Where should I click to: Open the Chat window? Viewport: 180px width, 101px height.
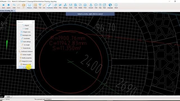tap(96, 6)
